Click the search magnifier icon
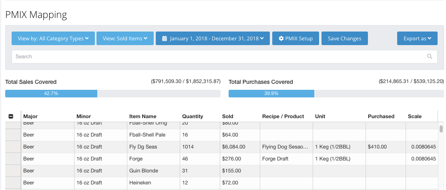446x190 pixels. 430,57
